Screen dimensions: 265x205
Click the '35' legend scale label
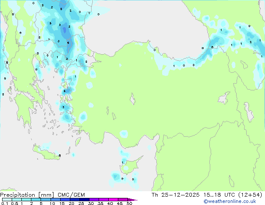pos(100,203)
